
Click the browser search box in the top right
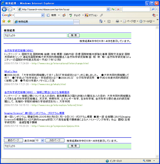[136, 9]
